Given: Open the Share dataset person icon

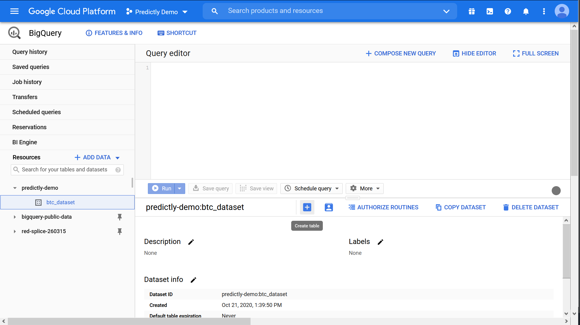Looking at the screenshot, I should coord(329,207).
